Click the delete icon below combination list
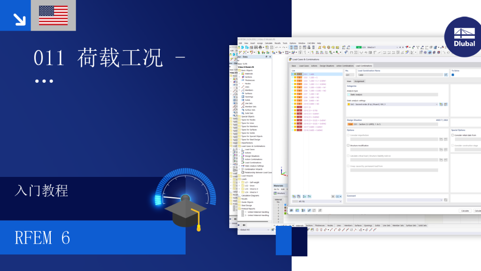481x271 pixels. click(x=333, y=196)
